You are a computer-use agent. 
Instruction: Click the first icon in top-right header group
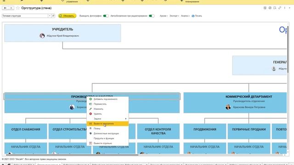tap(265, 8)
